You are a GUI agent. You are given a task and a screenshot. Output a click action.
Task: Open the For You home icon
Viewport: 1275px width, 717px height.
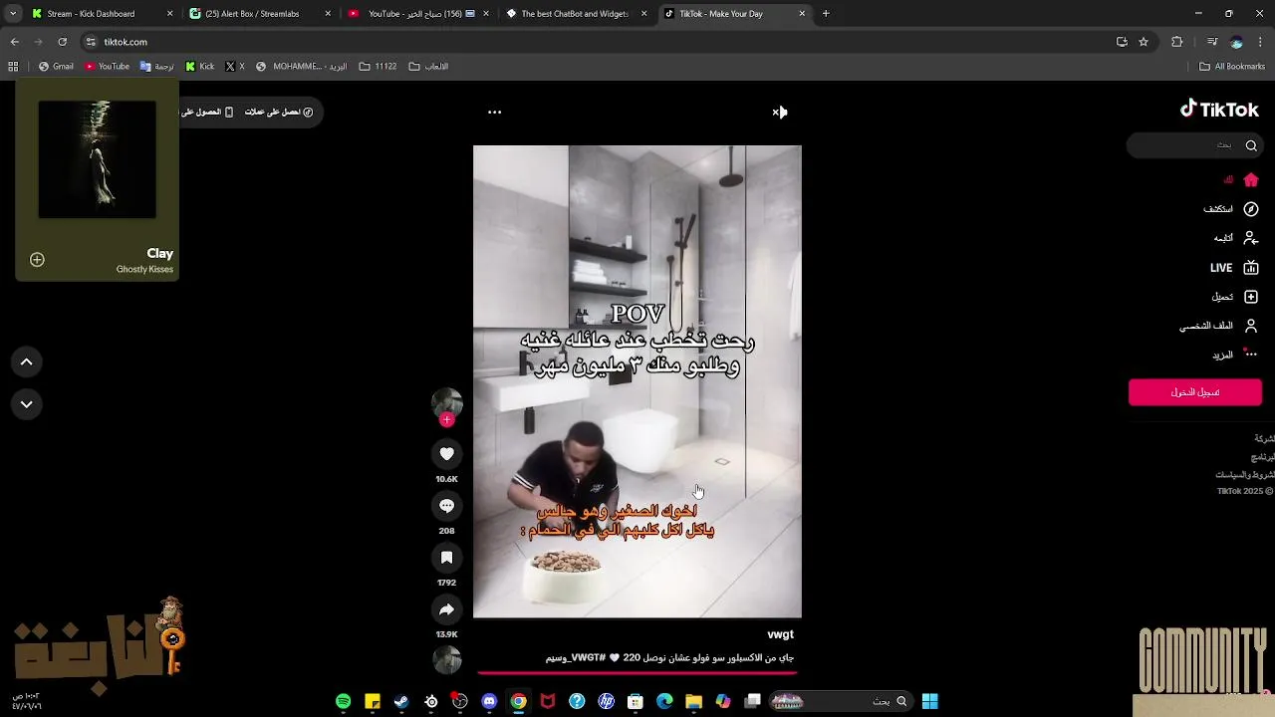pyautogui.click(x=1251, y=180)
